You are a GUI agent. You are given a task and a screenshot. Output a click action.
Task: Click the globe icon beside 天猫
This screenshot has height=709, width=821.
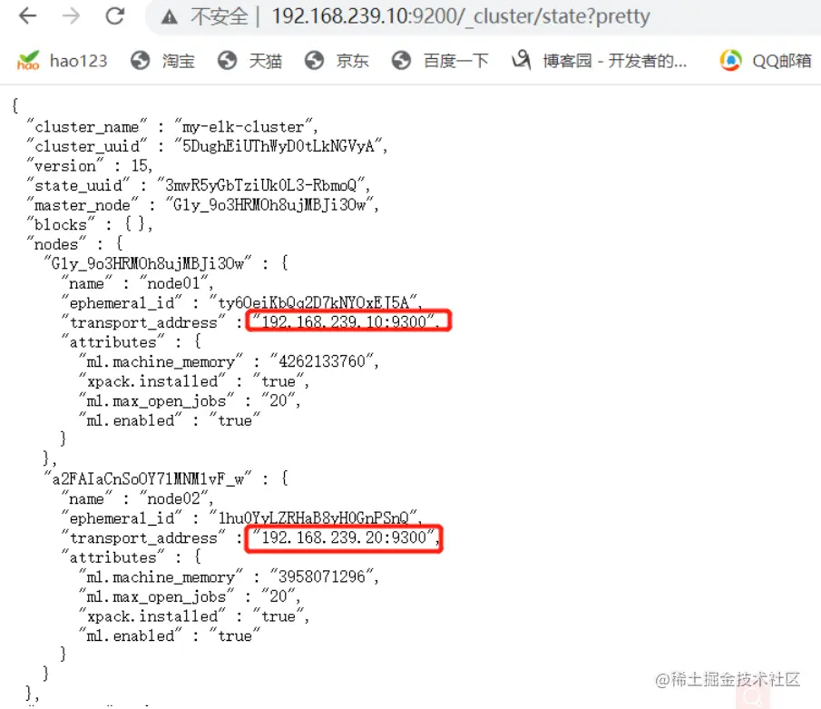coord(227,61)
